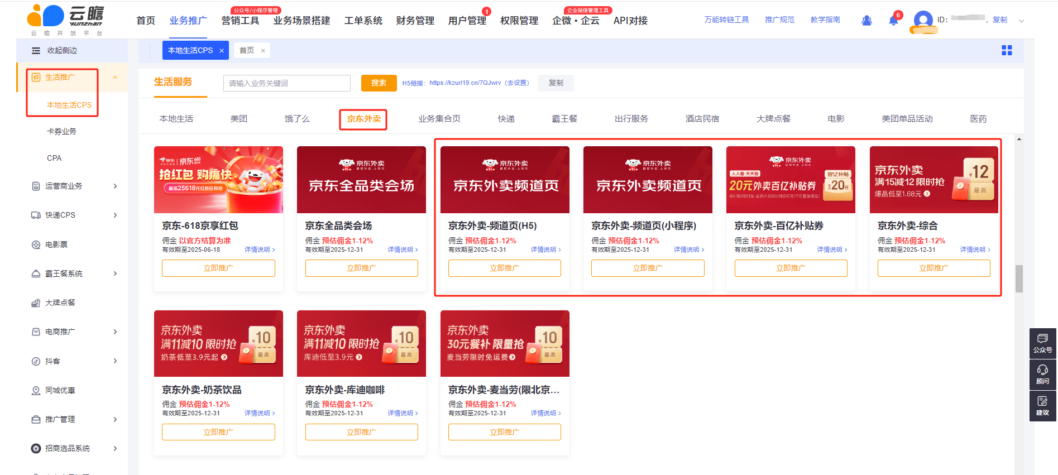
Task: Click the 电商推广 bag icon
Action: (x=36, y=332)
